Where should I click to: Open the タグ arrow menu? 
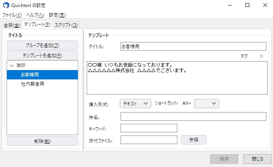261,56
